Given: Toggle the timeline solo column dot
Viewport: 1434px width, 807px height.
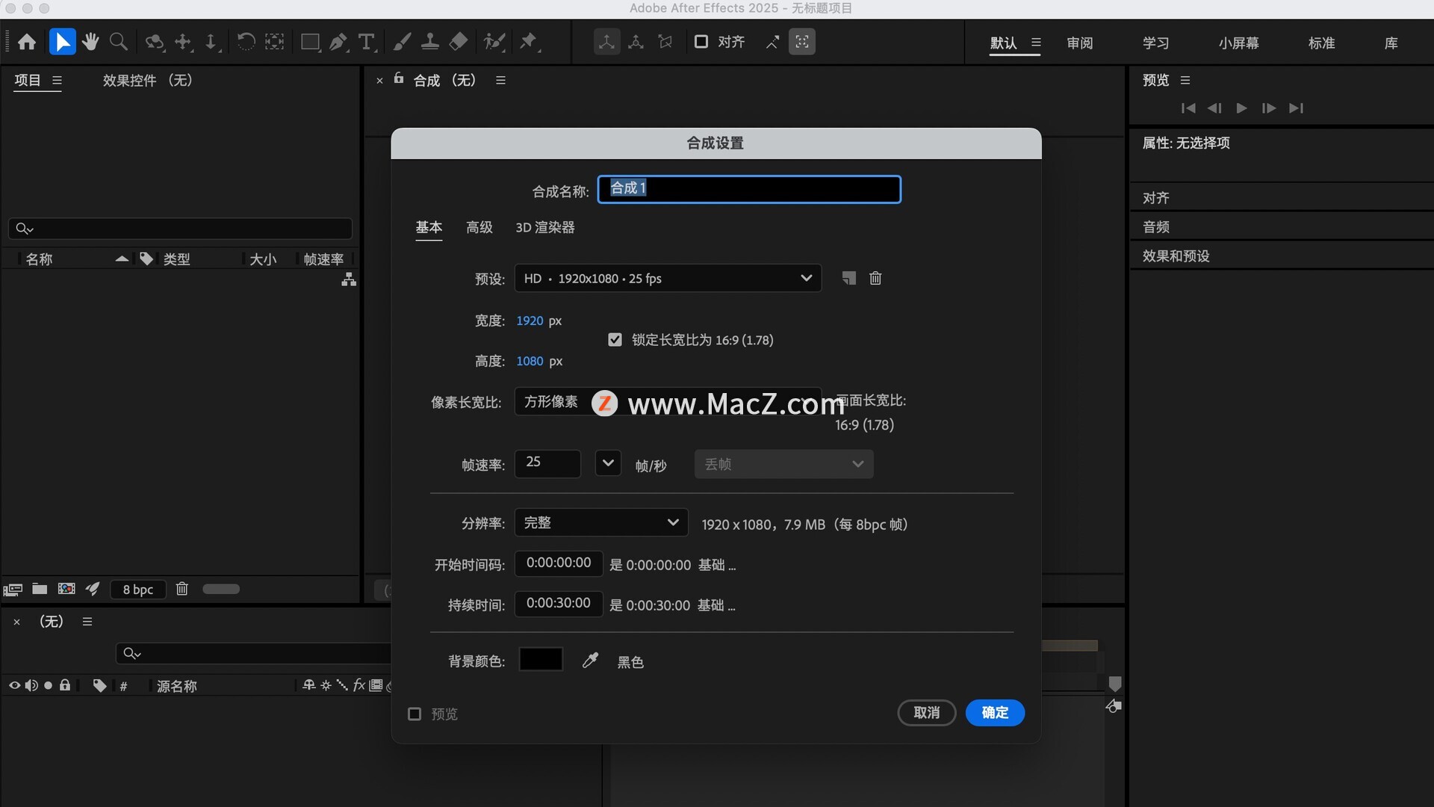Looking at the screenshot, I should (49, 685).
